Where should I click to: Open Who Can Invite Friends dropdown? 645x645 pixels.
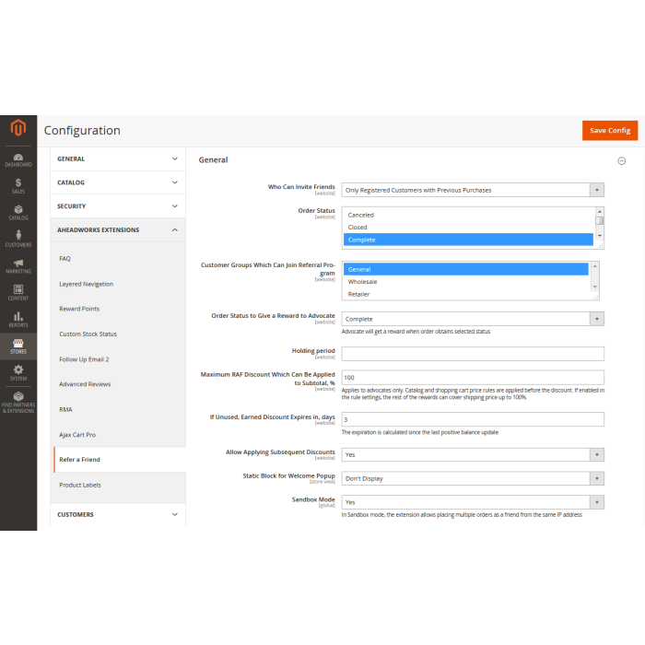point(473,190)
